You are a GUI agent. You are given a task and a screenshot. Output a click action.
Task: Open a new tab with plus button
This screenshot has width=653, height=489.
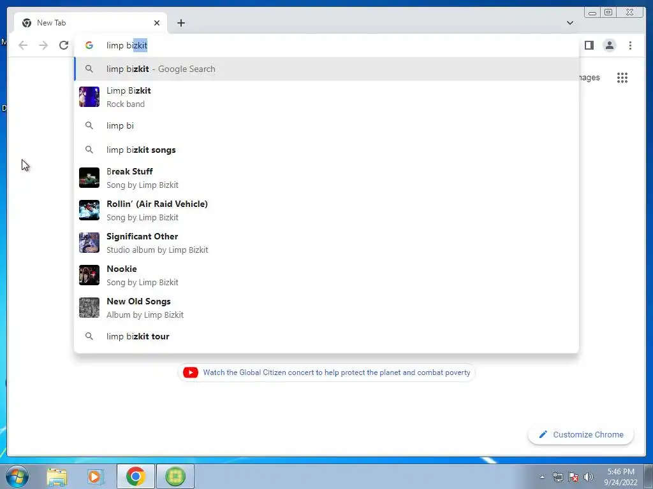pos(180,23)
